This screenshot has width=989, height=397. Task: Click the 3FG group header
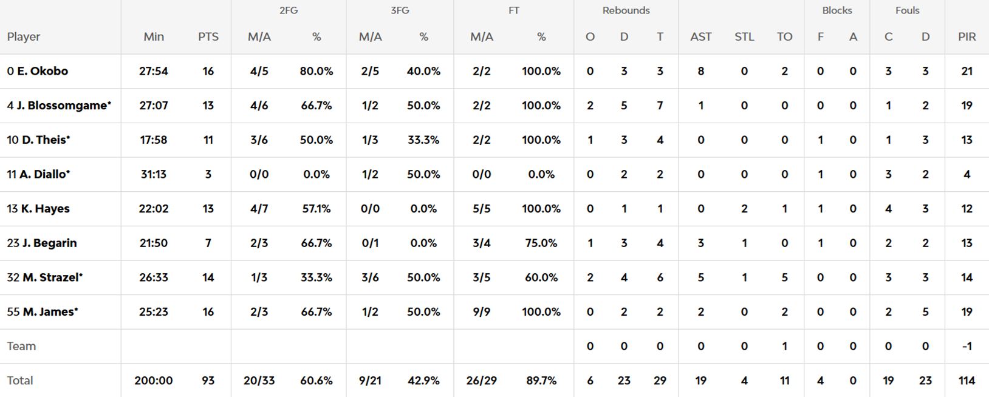tap(400, 10)
